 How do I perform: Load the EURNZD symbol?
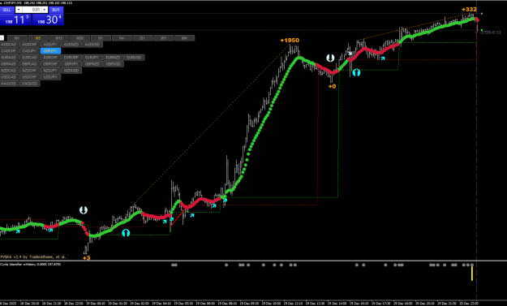click(x=114, y=58)
